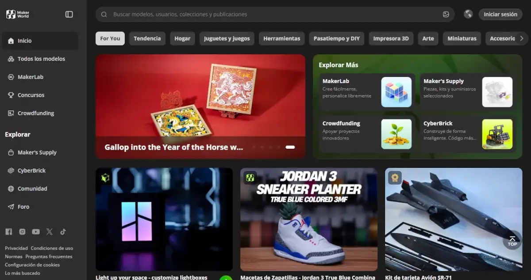Open the language globe icon
This screenshot has height=280, width=531.
tap(468, 14)
